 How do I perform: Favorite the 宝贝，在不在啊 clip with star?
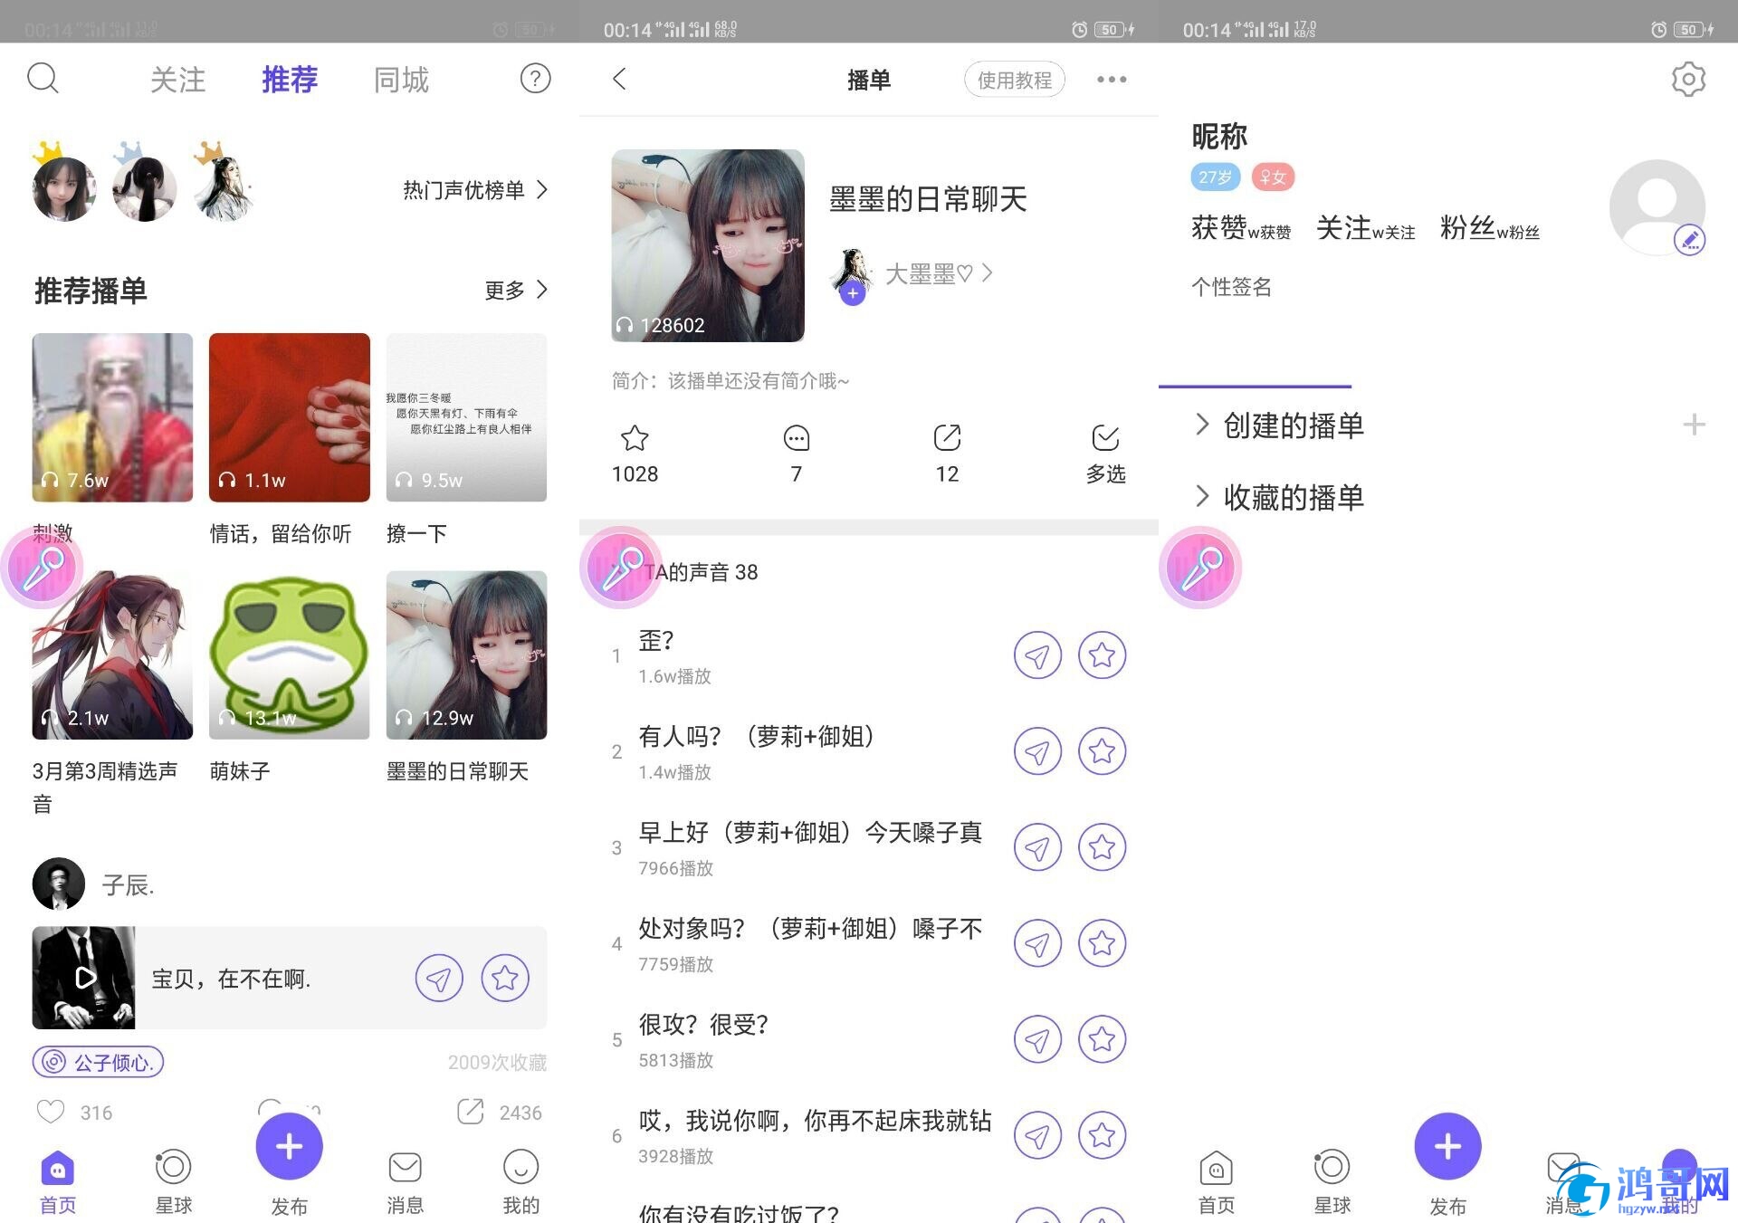coord(505,978)
